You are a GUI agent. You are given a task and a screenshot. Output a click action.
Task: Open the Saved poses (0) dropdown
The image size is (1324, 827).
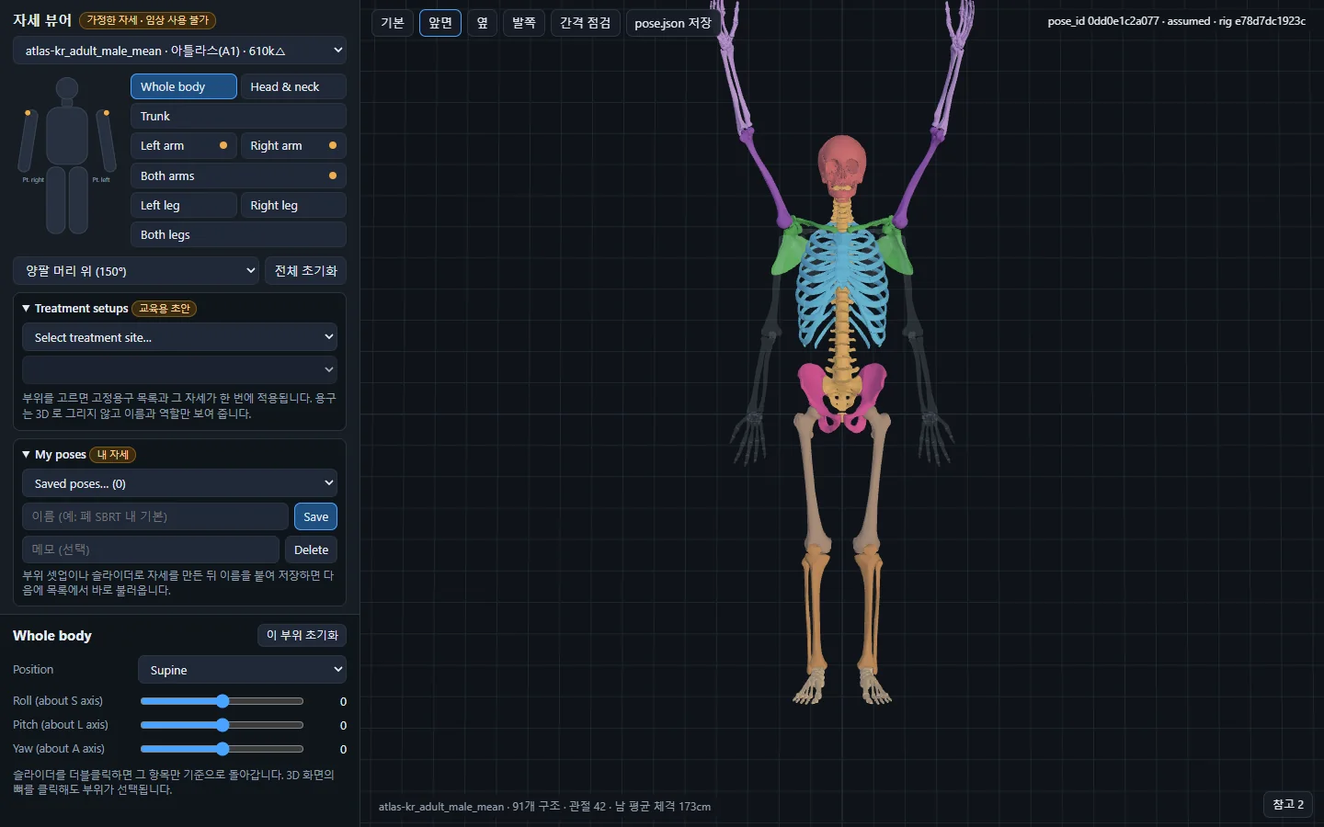coord(179,483)
